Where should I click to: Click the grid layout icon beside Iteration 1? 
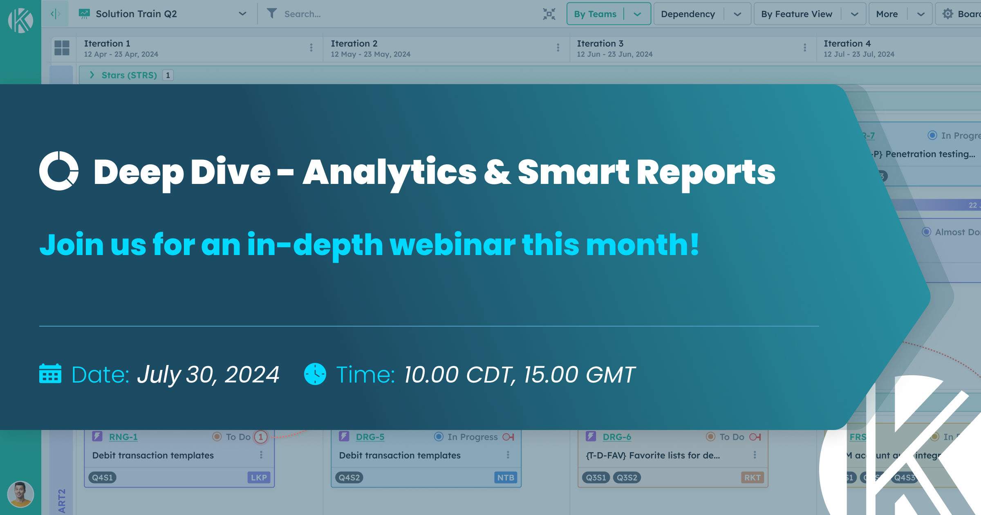(x=62, y=48)
